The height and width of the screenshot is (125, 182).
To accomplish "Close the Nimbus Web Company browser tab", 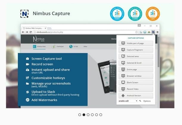I will (45, 28).
